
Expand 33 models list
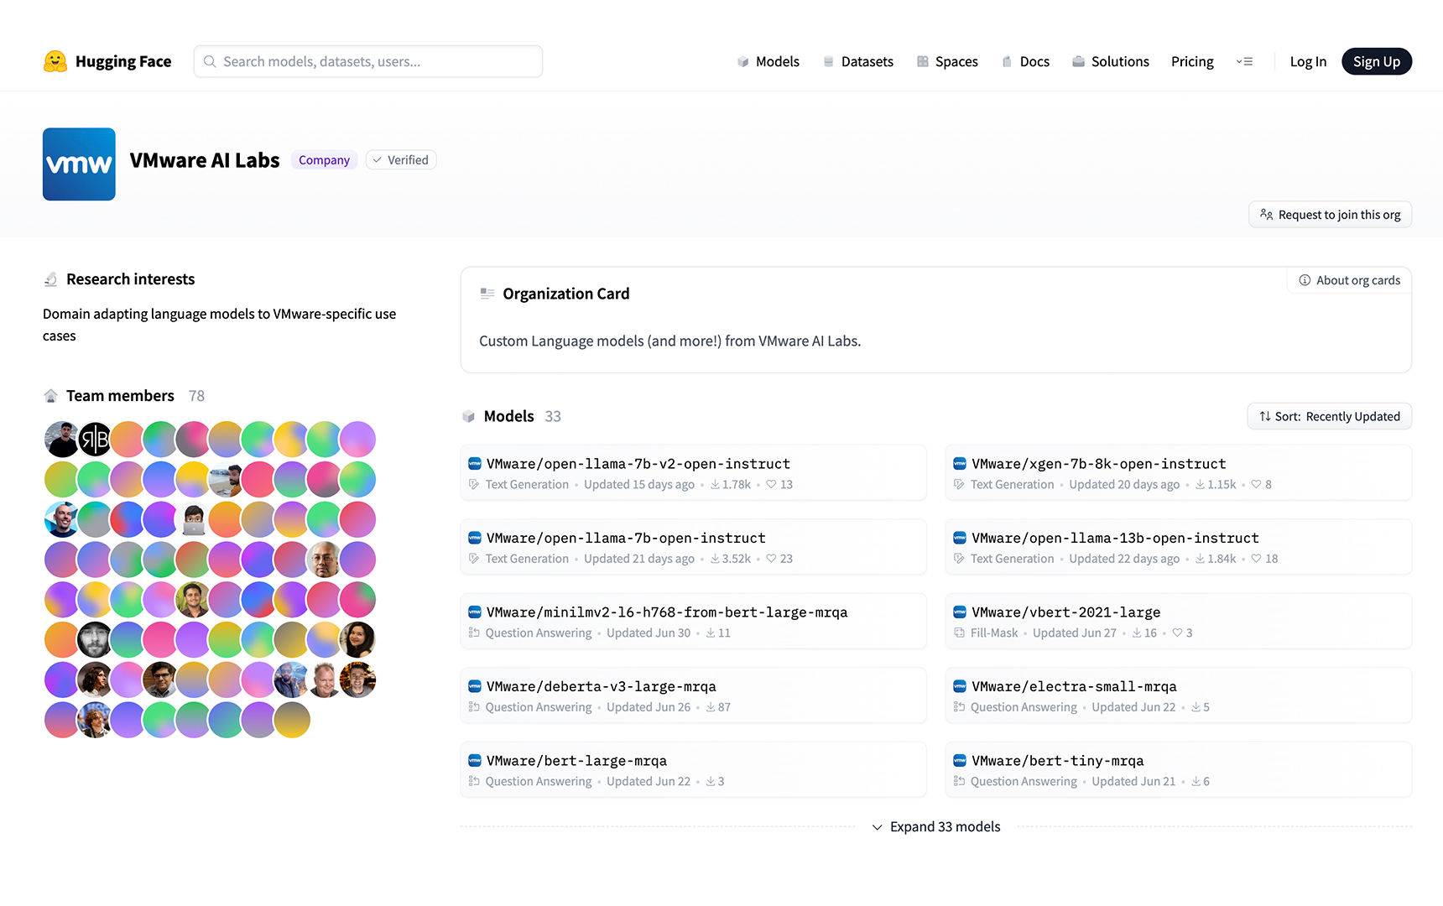[x=936, y=826]
